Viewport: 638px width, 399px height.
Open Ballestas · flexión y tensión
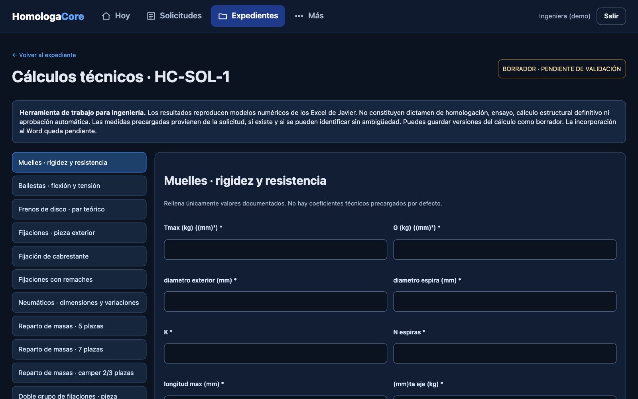pyautogui.click(x=79, y=186)
